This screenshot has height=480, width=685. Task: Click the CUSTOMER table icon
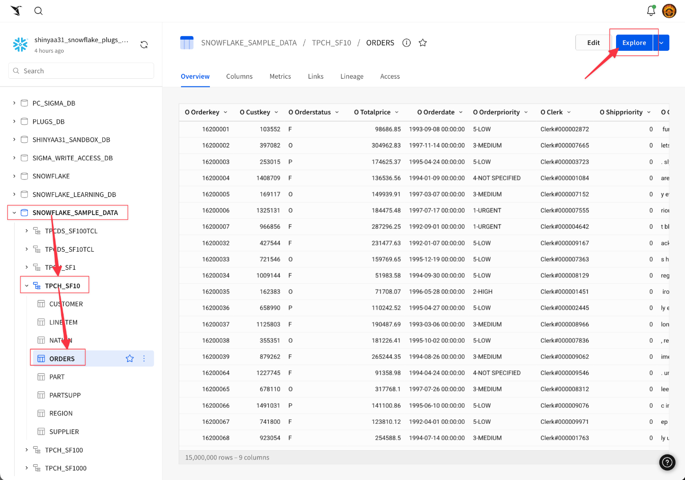click(x=41, y=304)
